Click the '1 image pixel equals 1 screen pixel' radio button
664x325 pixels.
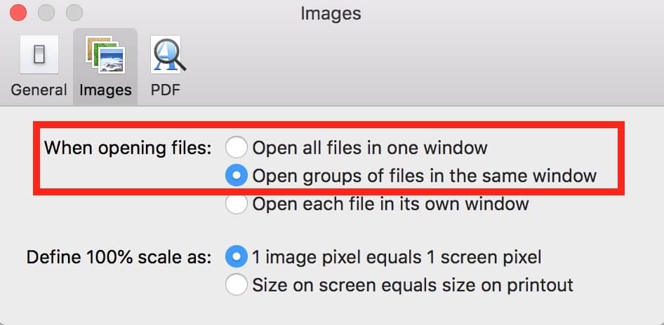point(237,257)
